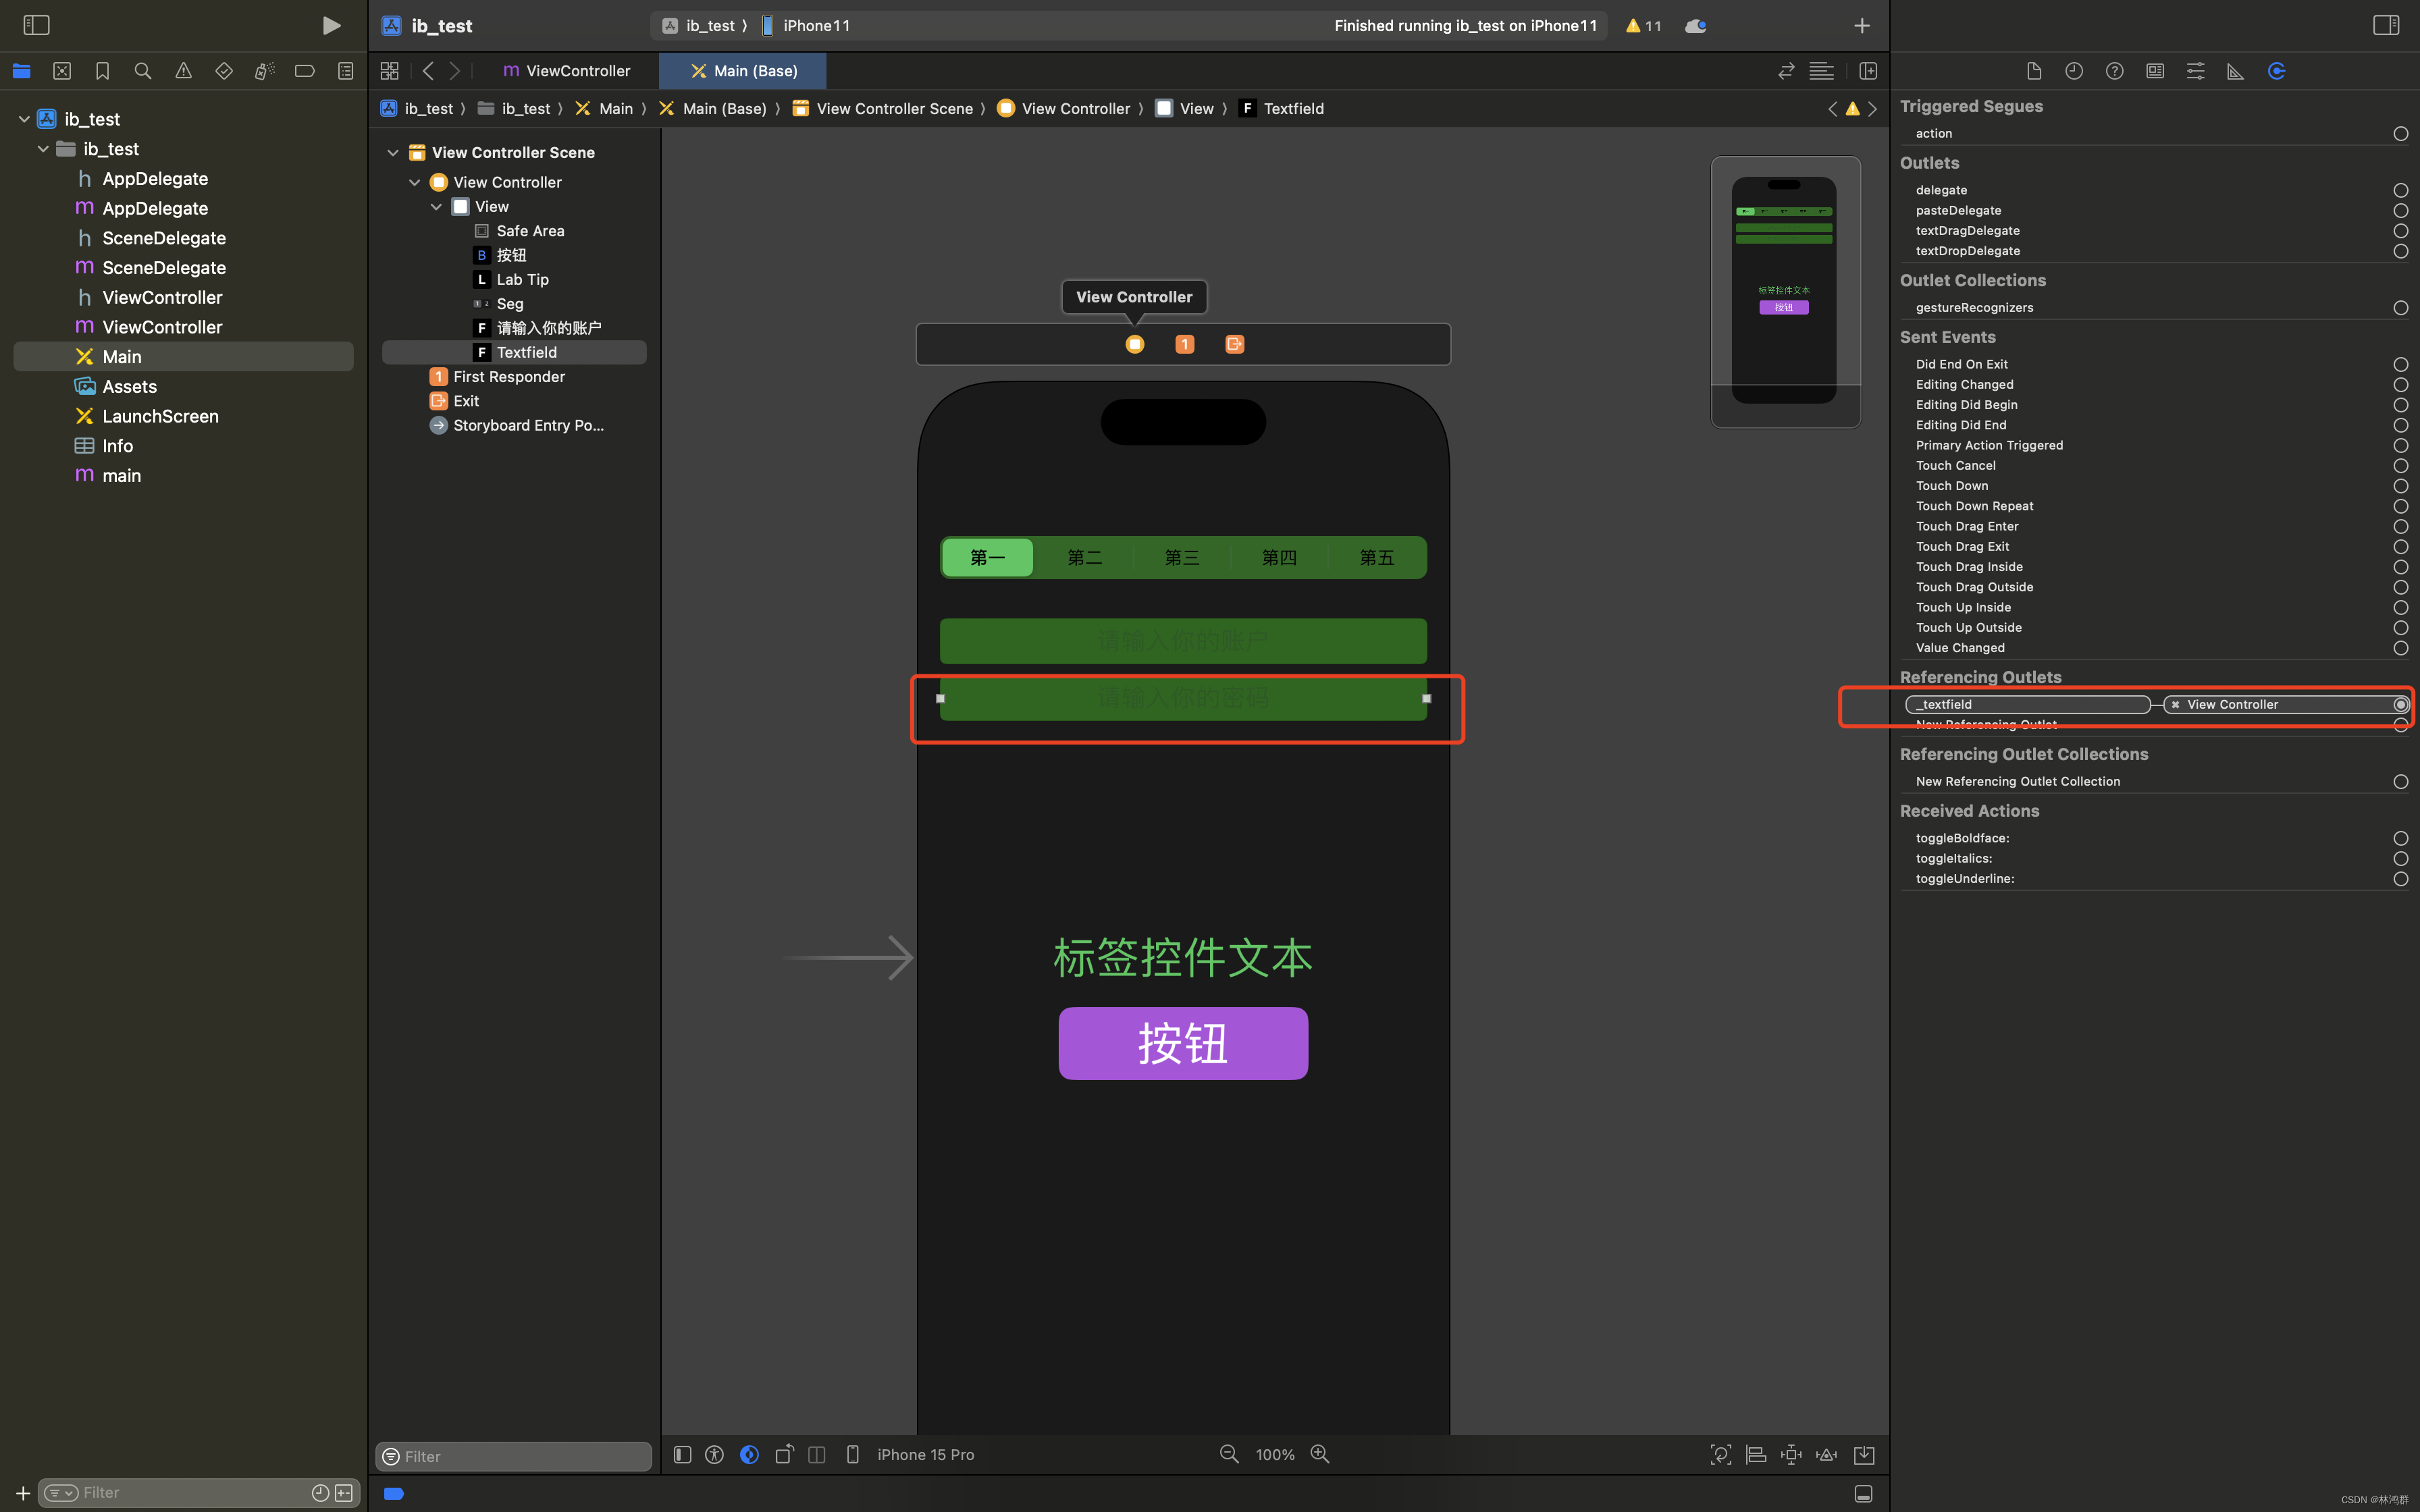Image resolution: width=2420 pixels, height=1512 pixels.
Task: Show the Identity inspector
Action: tap(2155, 71)
